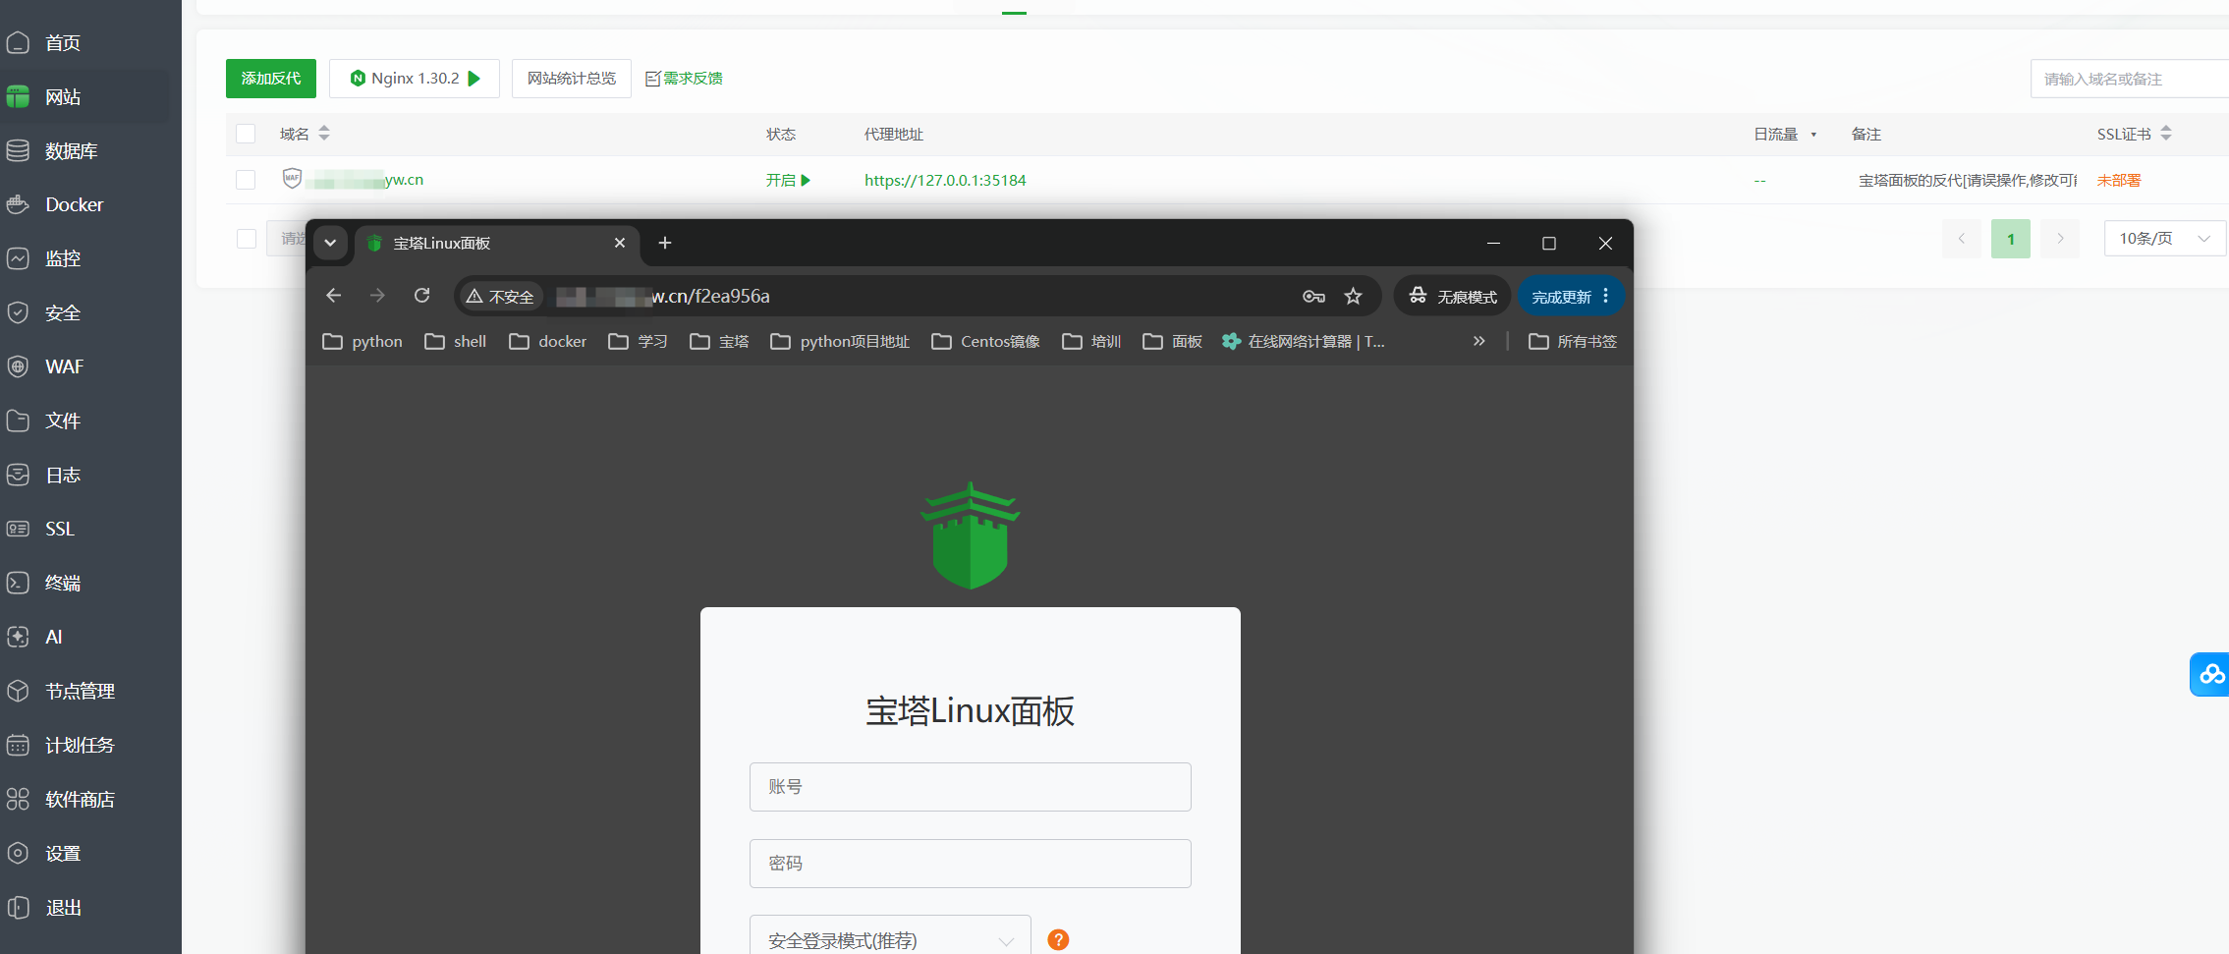Click the password key icon in address bar
Viewport: 2229px width, 954px height.
click(x=1313, y=297)
